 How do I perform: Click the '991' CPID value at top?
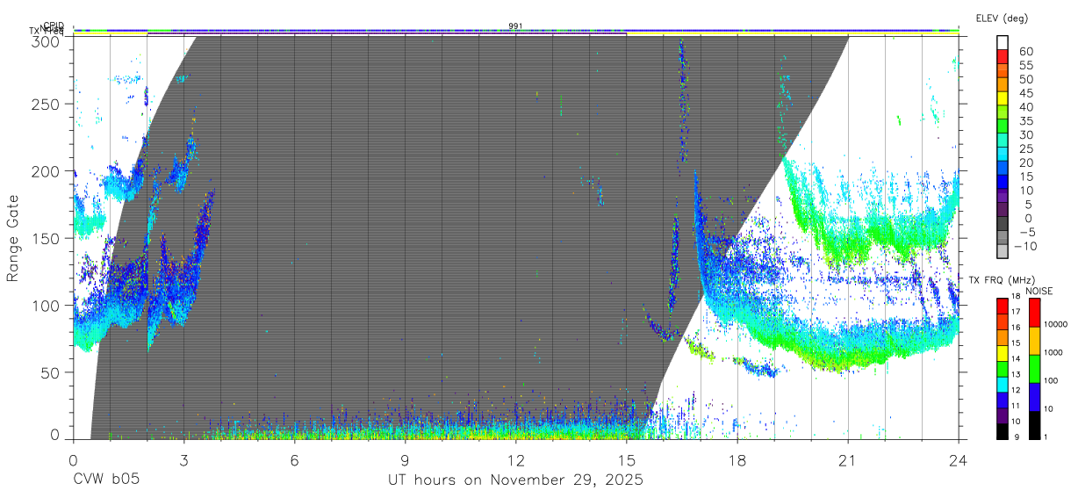pos(515,26)
